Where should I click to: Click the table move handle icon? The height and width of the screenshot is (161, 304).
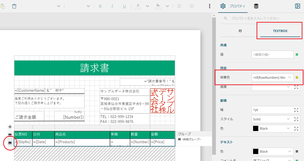tap(10, 127)
